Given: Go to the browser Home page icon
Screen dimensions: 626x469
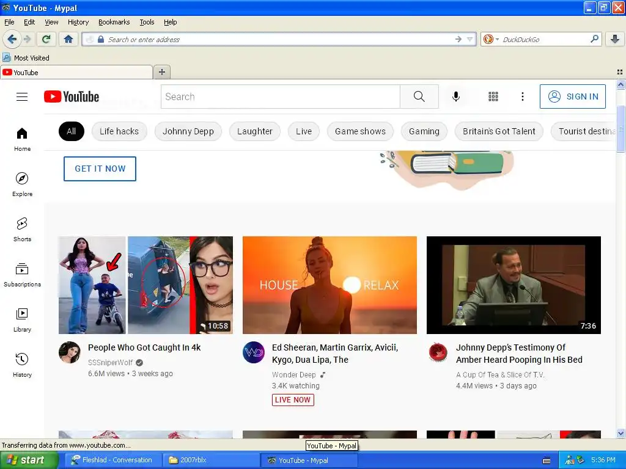Looking at the screenshot, I should 68,39.
